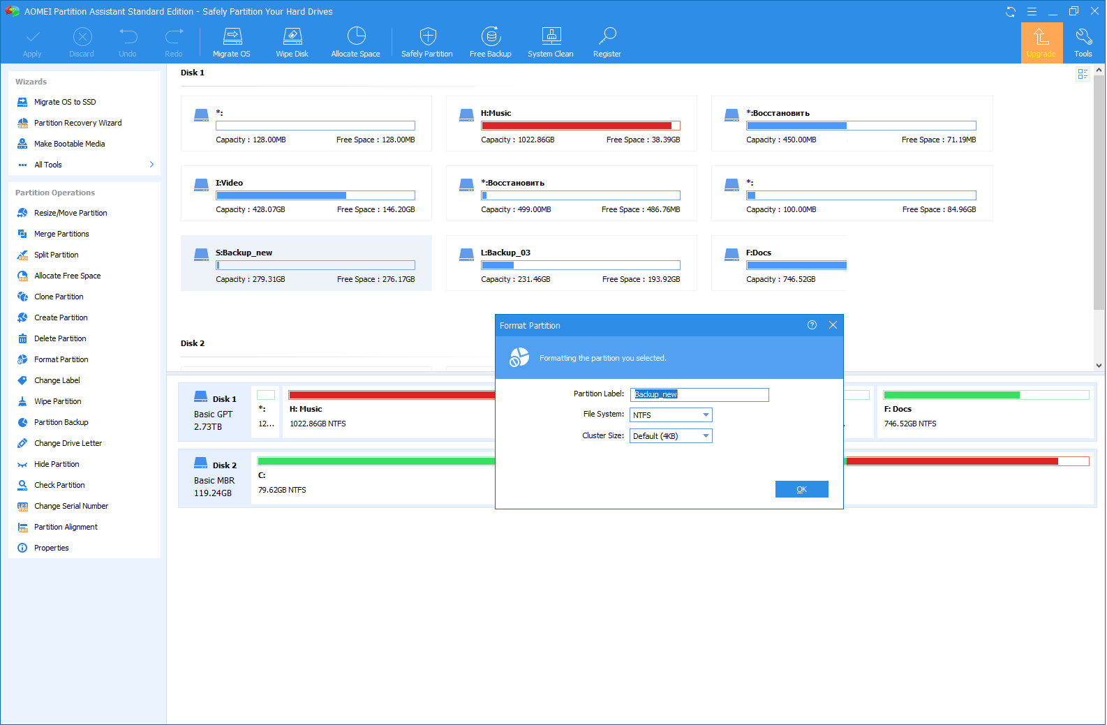Select the I:Video partition tile
Image resolution: width=1107 pixels, height=725 pixels.
(x=306, y=193)
